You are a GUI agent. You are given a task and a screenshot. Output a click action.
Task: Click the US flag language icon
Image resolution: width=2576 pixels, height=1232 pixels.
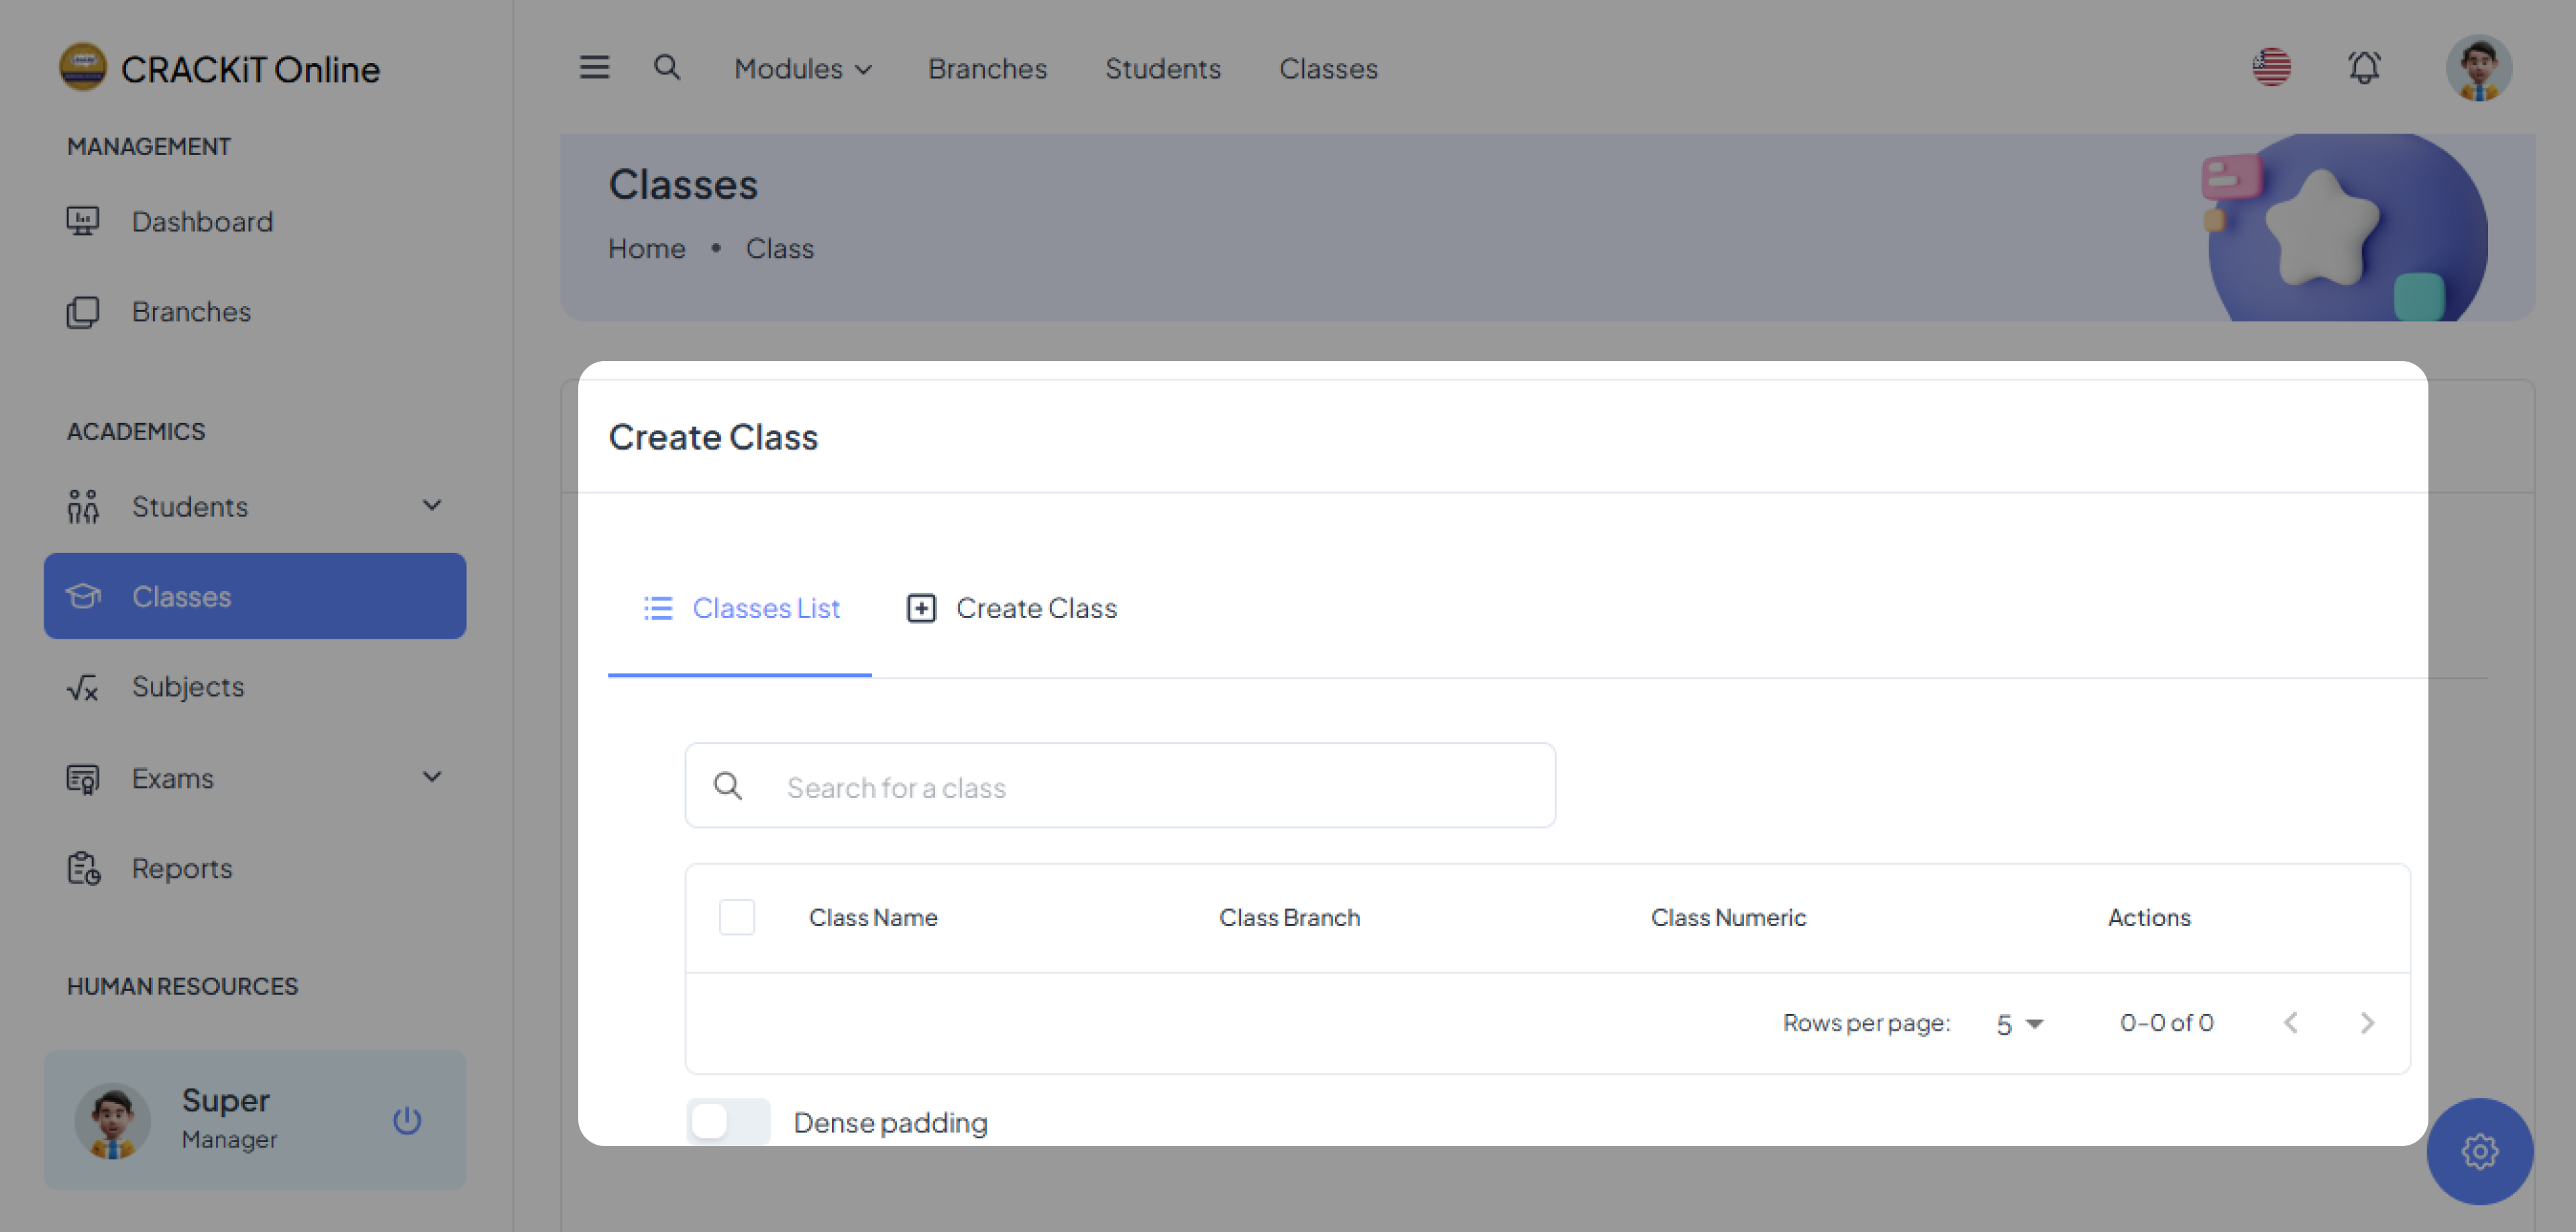coord(2271,68)
